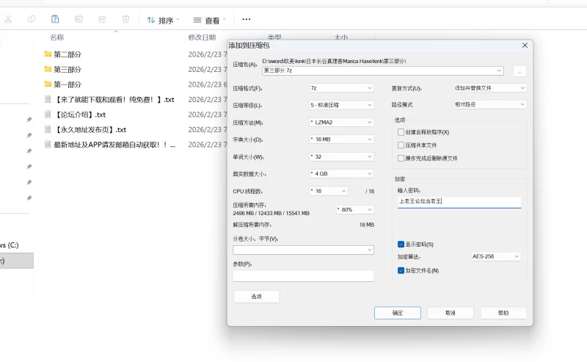Check 操作完成后删除源文件 option

pos(401,158)
